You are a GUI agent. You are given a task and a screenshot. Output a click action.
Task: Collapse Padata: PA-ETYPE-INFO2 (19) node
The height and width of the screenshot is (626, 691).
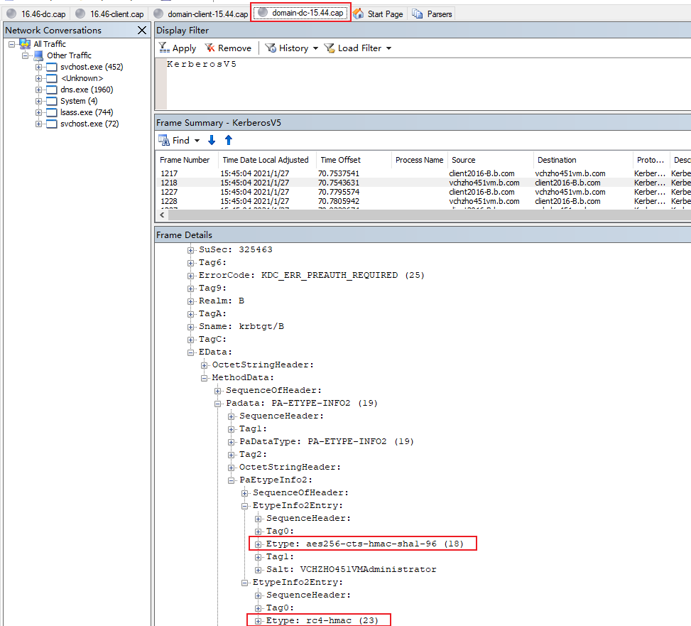pyautogui.click(x=218, y=404)
